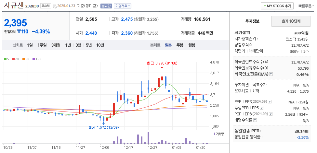The image size is (317, 153).
Task: Select the 월봉 candlestick chart
Action: pyautogui.click(x=192, y=45)
